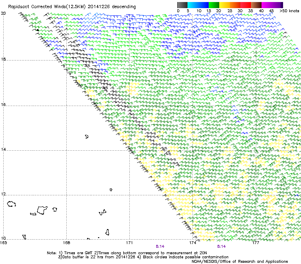Click the longitude axis label '165'

pyautogui.click(x=3, y=243)
